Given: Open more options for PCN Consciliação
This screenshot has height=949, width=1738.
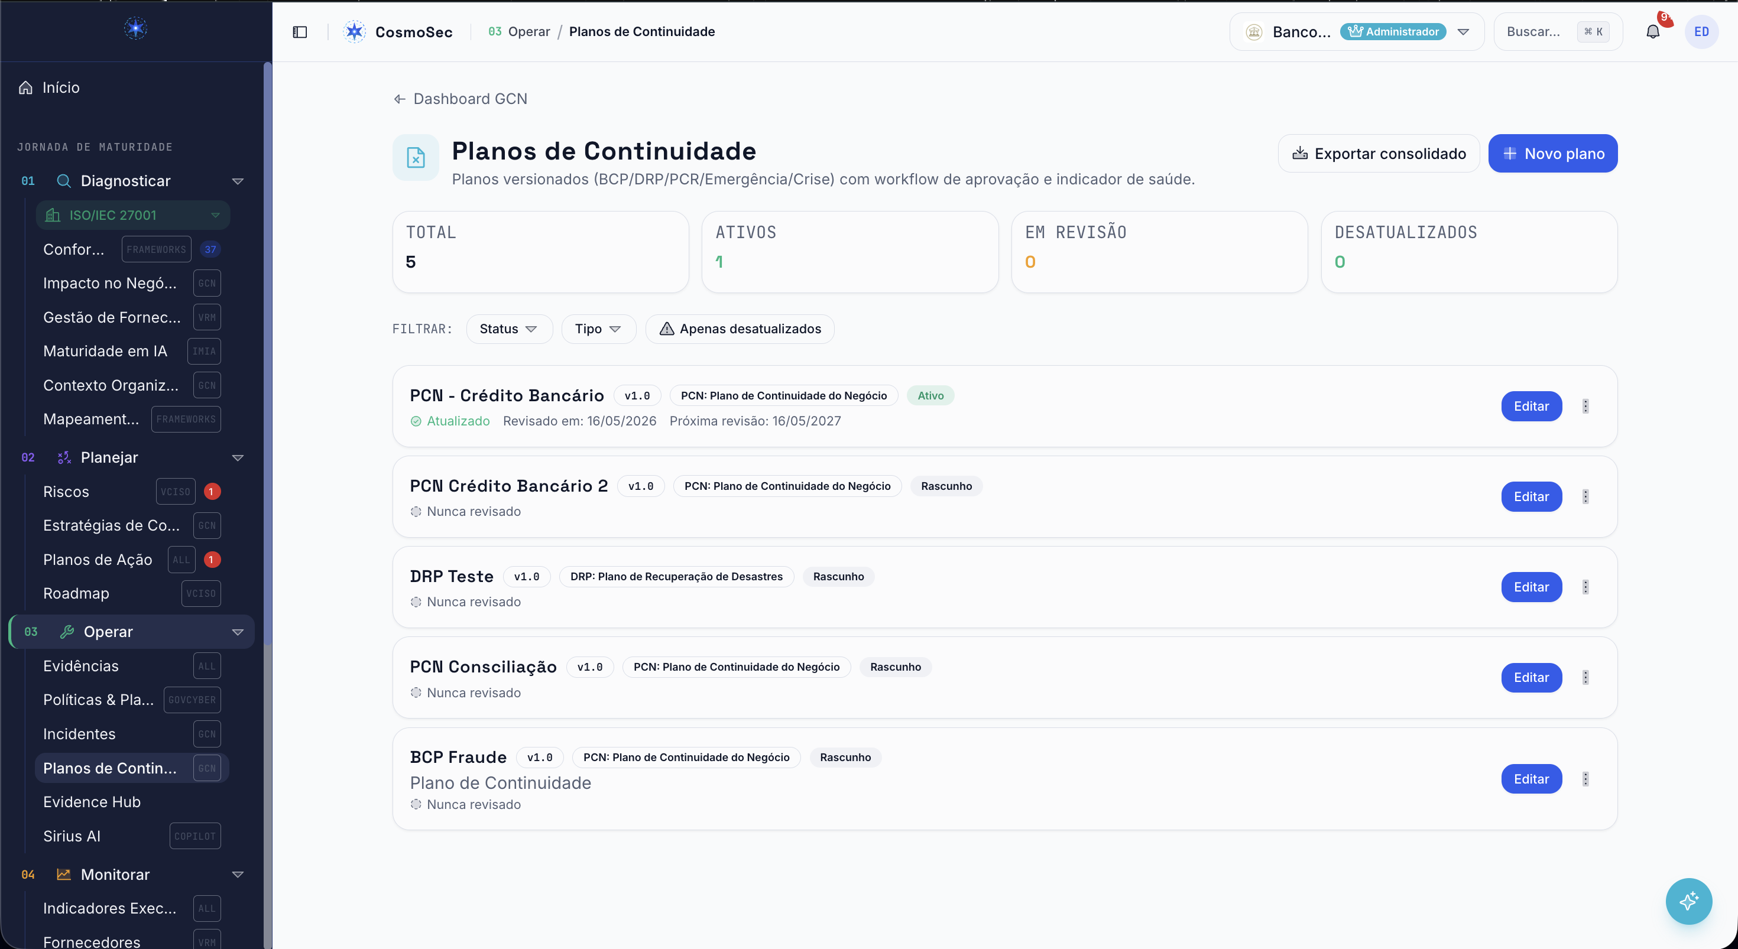Looking at the screenshot, I should [1585, 677].
